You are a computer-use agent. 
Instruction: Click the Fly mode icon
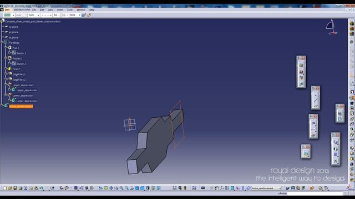[101, 188]
